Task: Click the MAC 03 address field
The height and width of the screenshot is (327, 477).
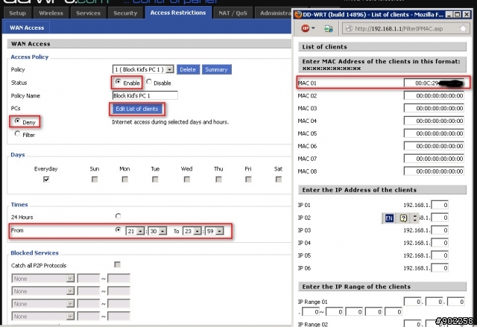Action: point(434,108)
